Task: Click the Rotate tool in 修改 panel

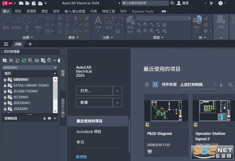Action: [x=68, y=18]
